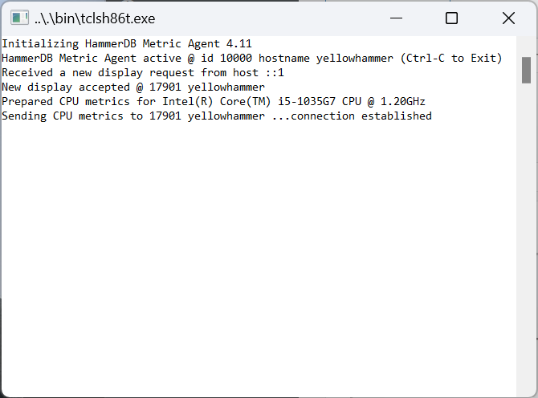
Task: Click the window title ..\.\bin\tclsh86t.exe
Action: click(95, 18)
